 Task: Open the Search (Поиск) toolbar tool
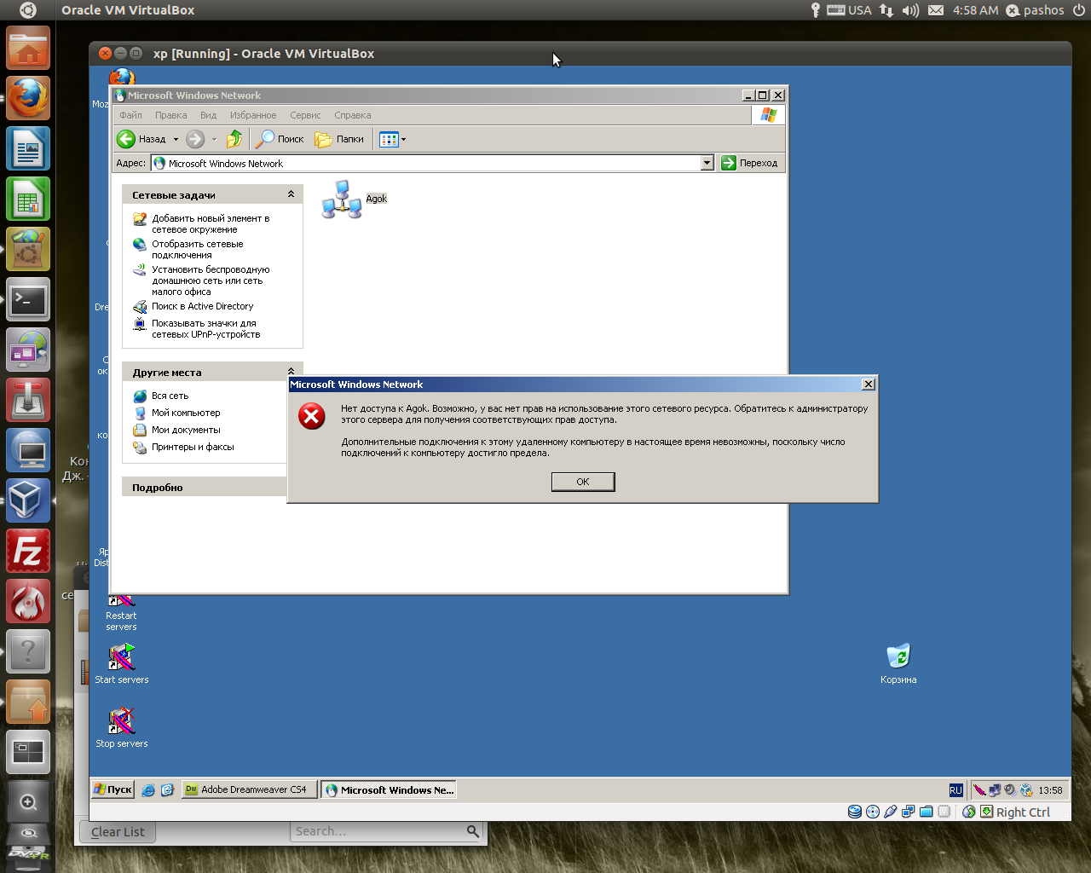coord(280,139)
